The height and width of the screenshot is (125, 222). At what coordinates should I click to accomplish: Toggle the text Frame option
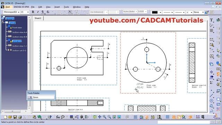click(70, 12)
